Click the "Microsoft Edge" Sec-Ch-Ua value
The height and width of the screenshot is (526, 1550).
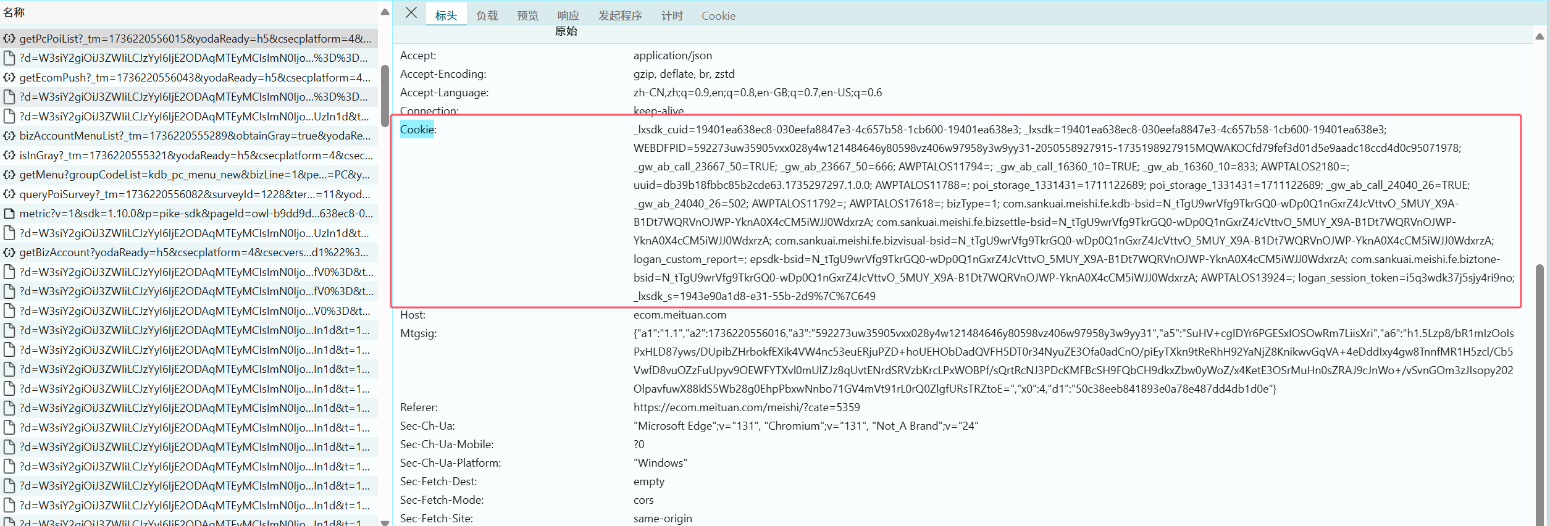click(x=806, y=426)
